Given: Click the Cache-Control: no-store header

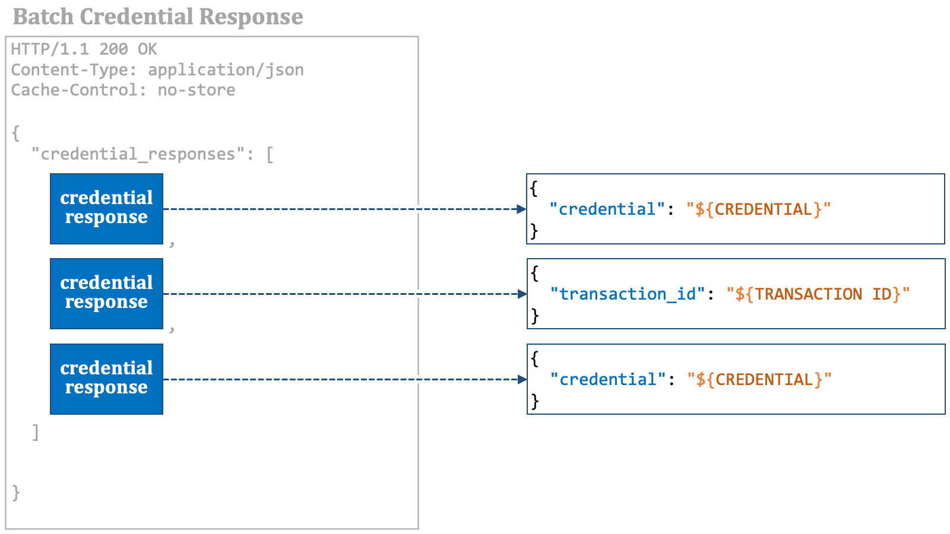Looking at the screenshot, I should coord(123,90).
